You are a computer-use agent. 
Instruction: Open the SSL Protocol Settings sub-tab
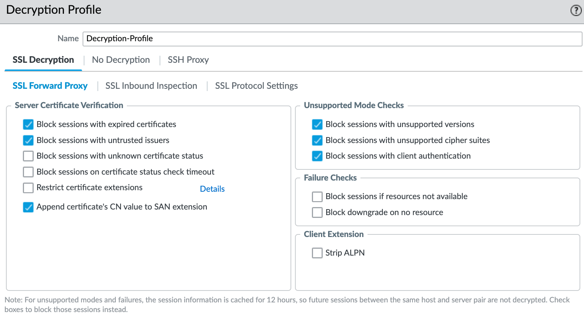coord(256,86)
